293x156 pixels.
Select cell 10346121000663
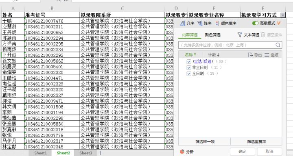52,32
